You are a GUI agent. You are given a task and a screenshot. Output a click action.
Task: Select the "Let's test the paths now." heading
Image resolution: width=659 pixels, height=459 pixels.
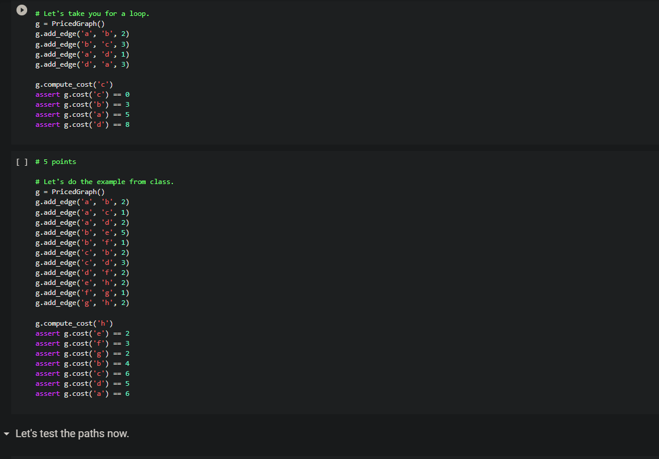click(x=72, y=434)
